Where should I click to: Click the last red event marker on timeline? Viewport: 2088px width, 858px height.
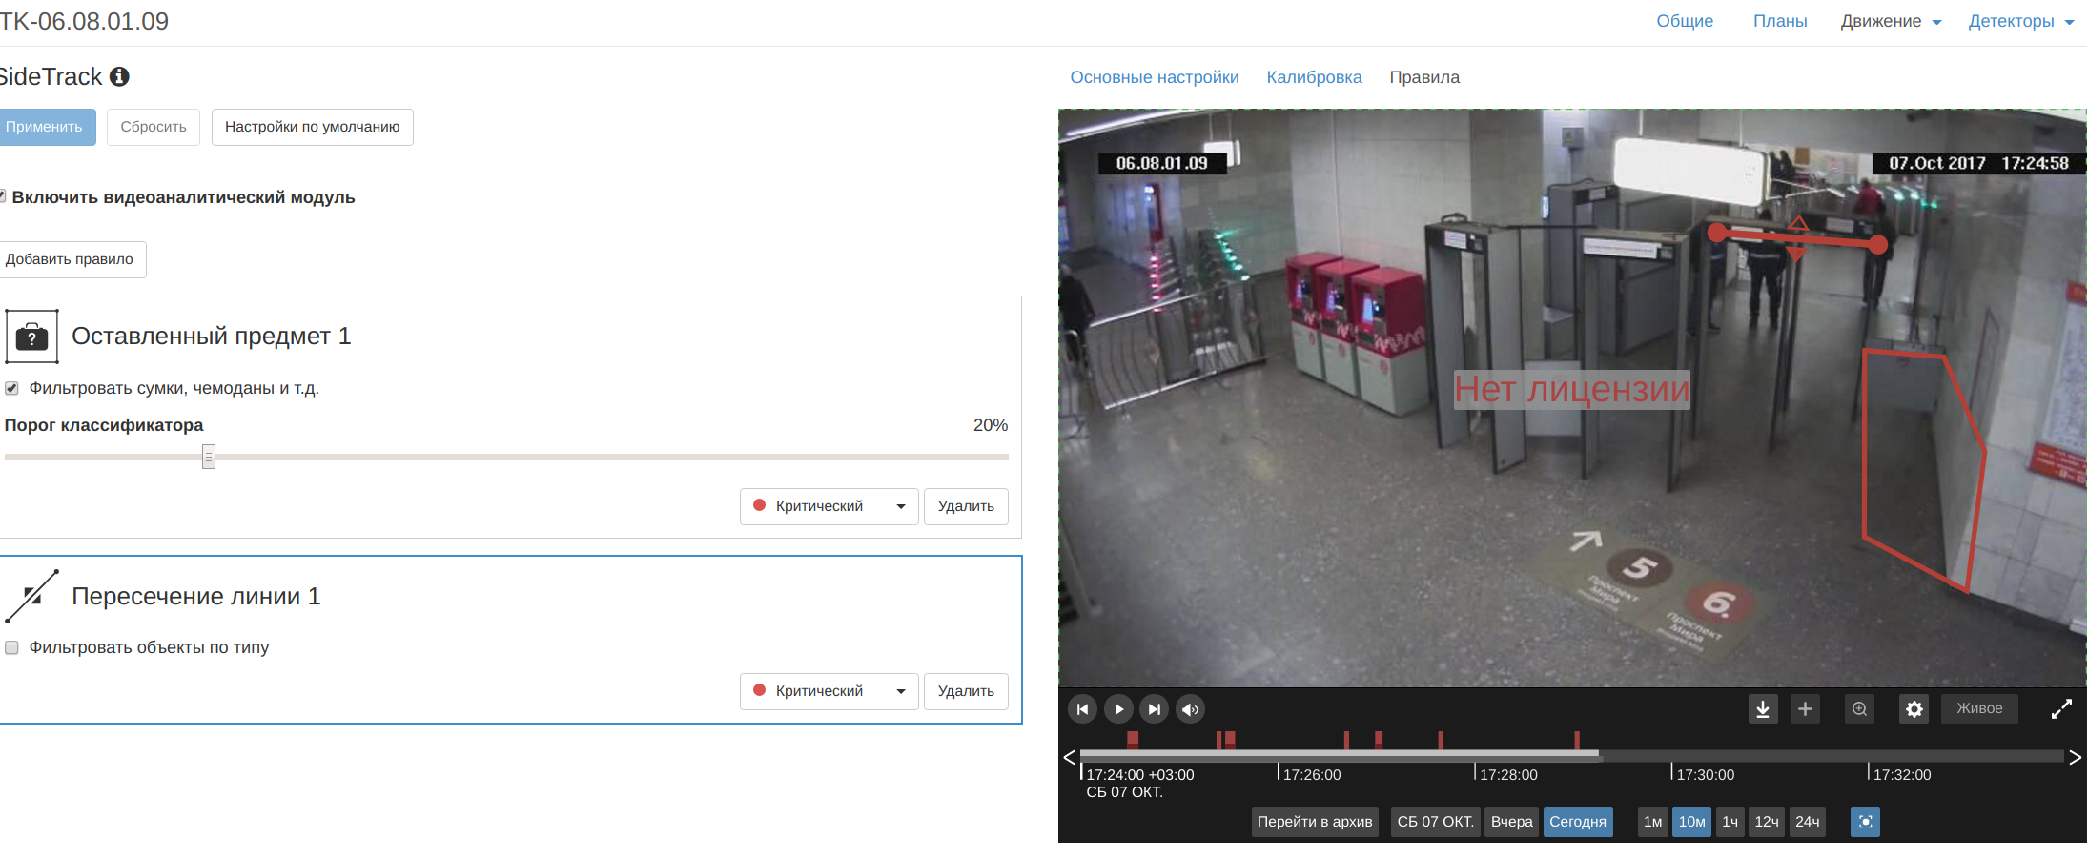(1577, 740)
